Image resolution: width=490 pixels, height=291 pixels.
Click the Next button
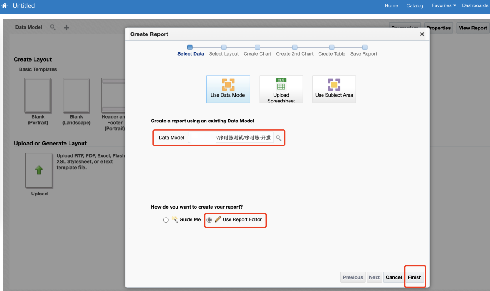coord(374,277)
